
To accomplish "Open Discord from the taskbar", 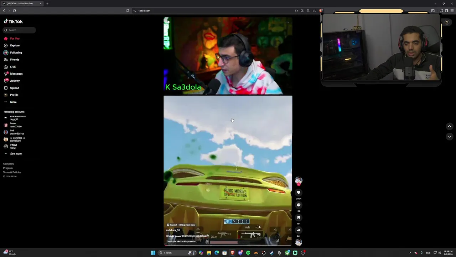I will point(240,253).
